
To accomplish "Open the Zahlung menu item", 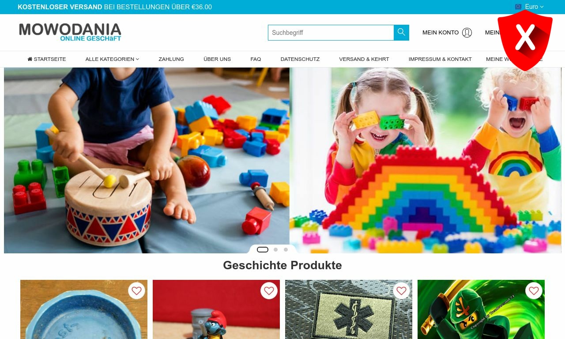I will coord(171,59).
